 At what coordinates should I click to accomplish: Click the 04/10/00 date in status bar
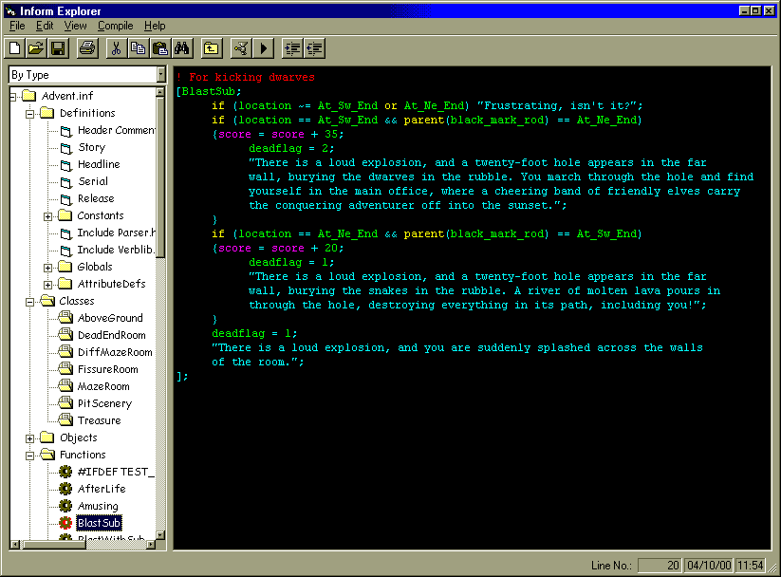point(709,566)
